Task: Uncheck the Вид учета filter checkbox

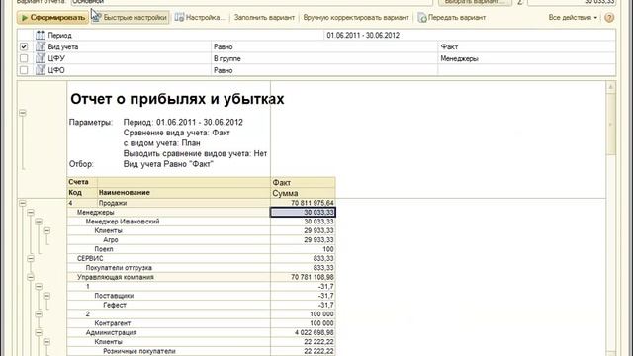Action: point(24,46)
